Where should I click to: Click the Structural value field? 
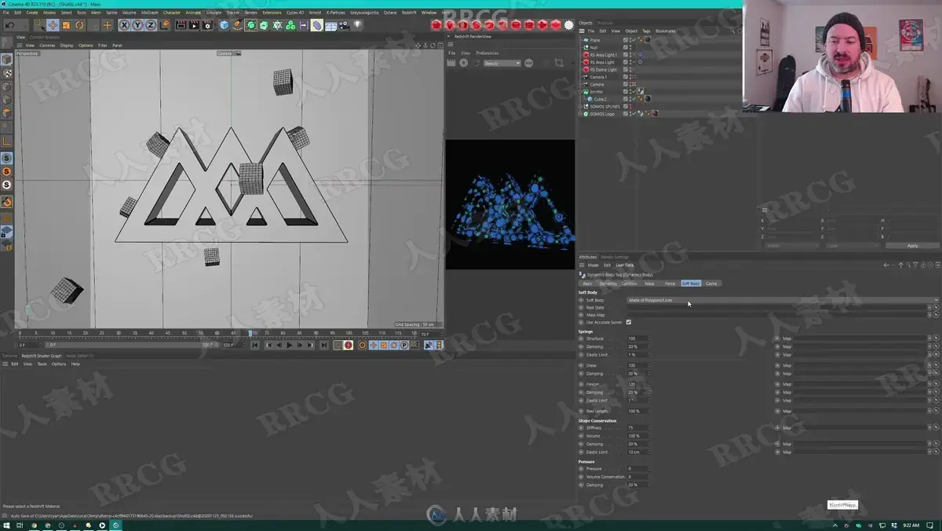pyautogui.click(x=636, y=339)
